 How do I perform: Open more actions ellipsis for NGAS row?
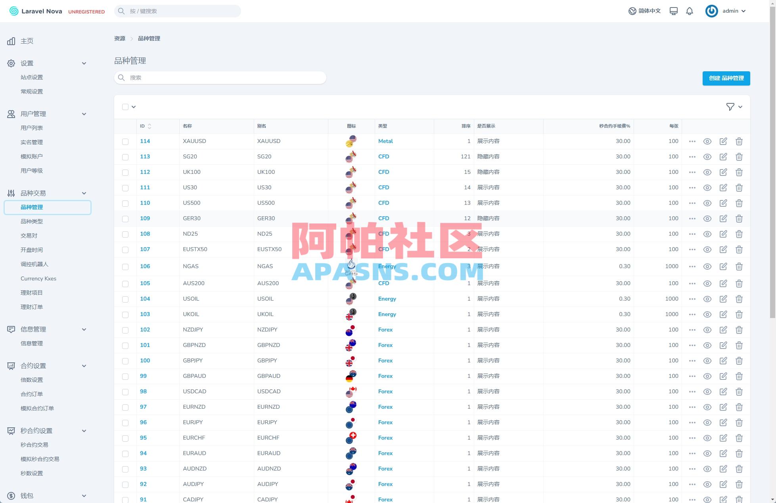692,266
